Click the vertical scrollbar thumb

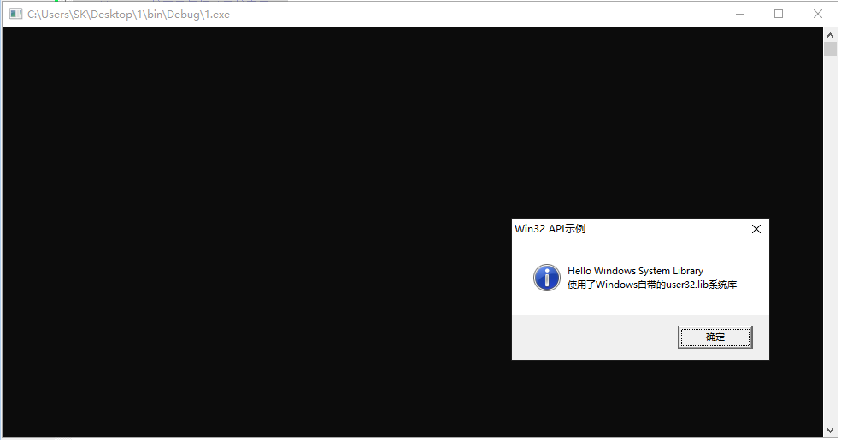tap(830, 49)
